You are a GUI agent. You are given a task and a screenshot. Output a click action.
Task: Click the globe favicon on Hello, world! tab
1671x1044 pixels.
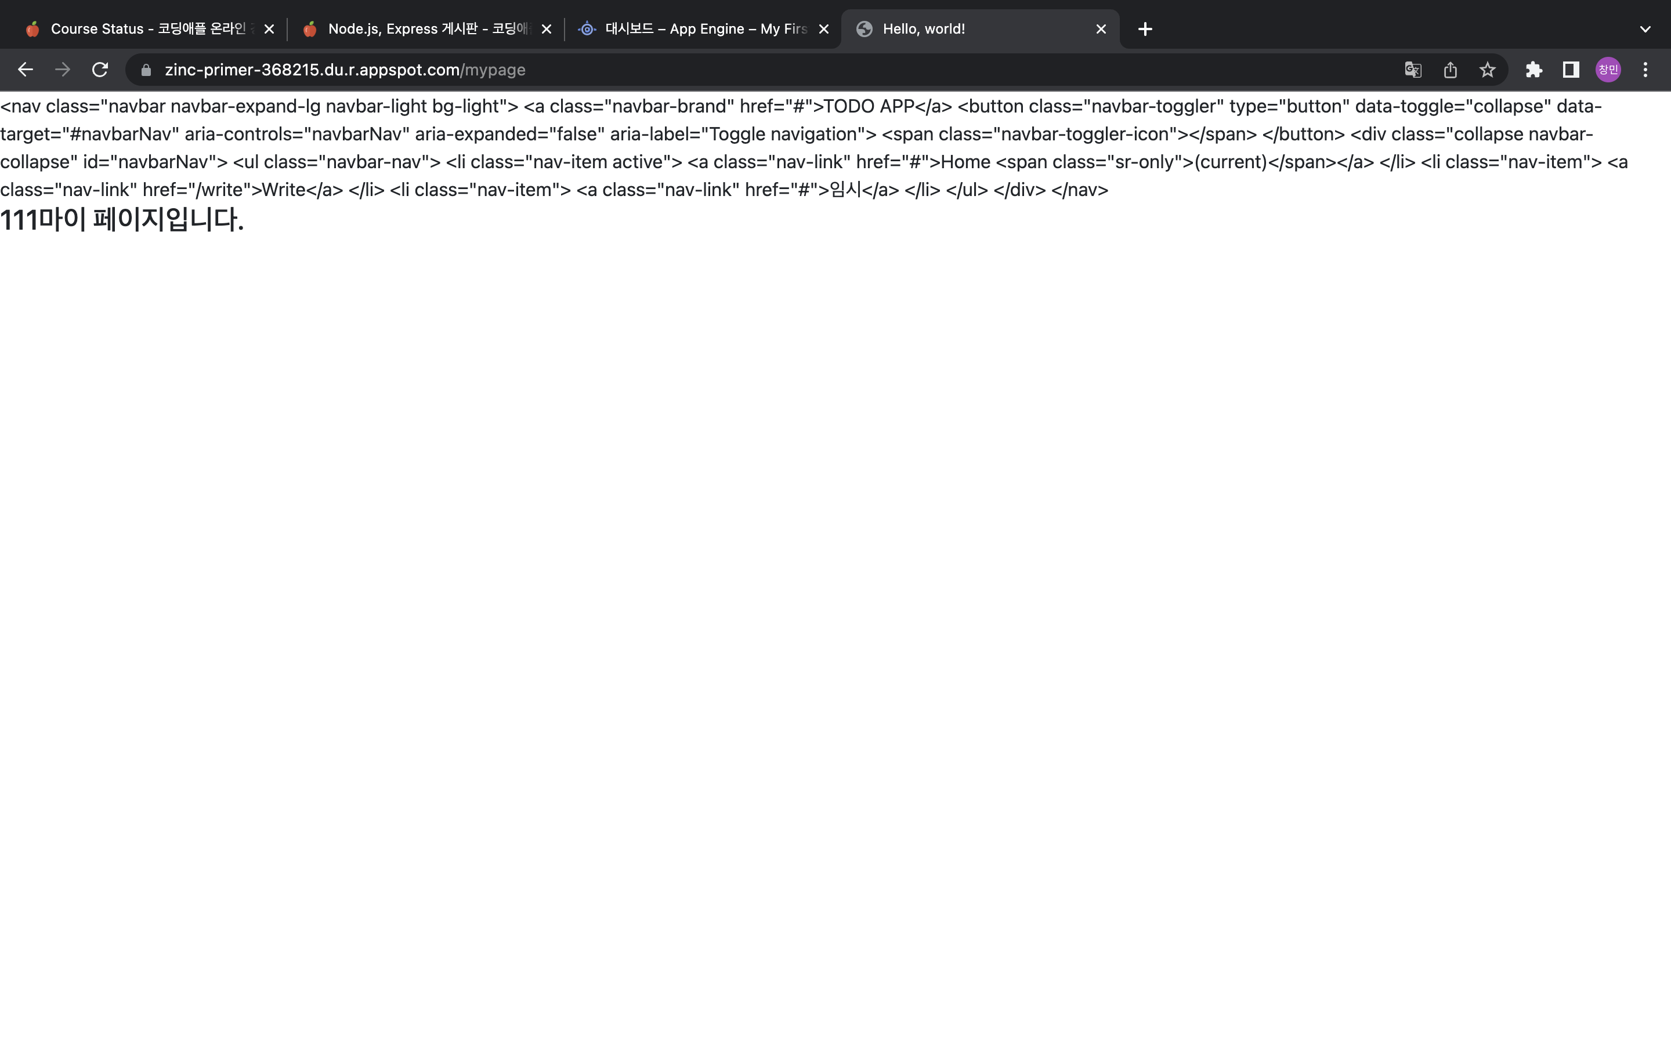pyautogui.click(x=865, y=29)
